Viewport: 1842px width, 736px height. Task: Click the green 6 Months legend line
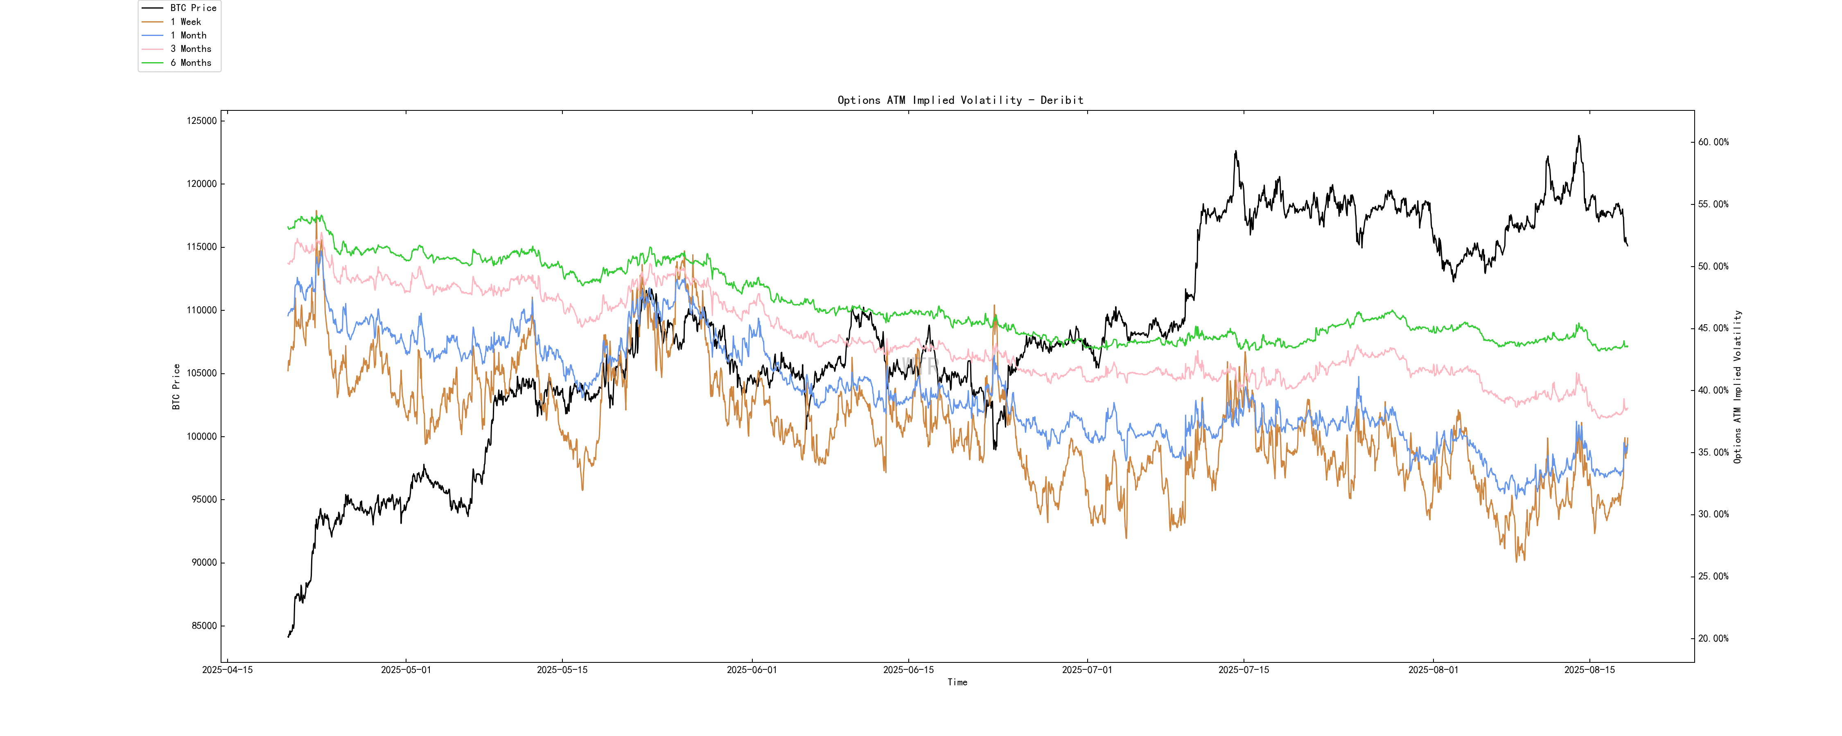(x=153, y=63)
